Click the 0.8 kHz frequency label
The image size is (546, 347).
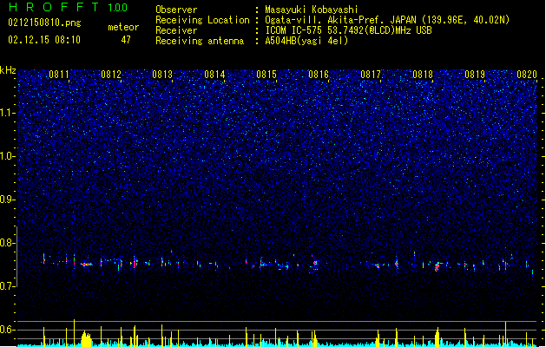[x=7, y=243]
